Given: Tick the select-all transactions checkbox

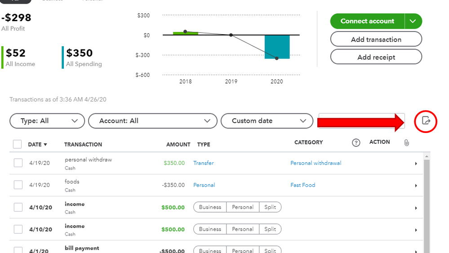Looking at the screenshot, I should point(17,144).
